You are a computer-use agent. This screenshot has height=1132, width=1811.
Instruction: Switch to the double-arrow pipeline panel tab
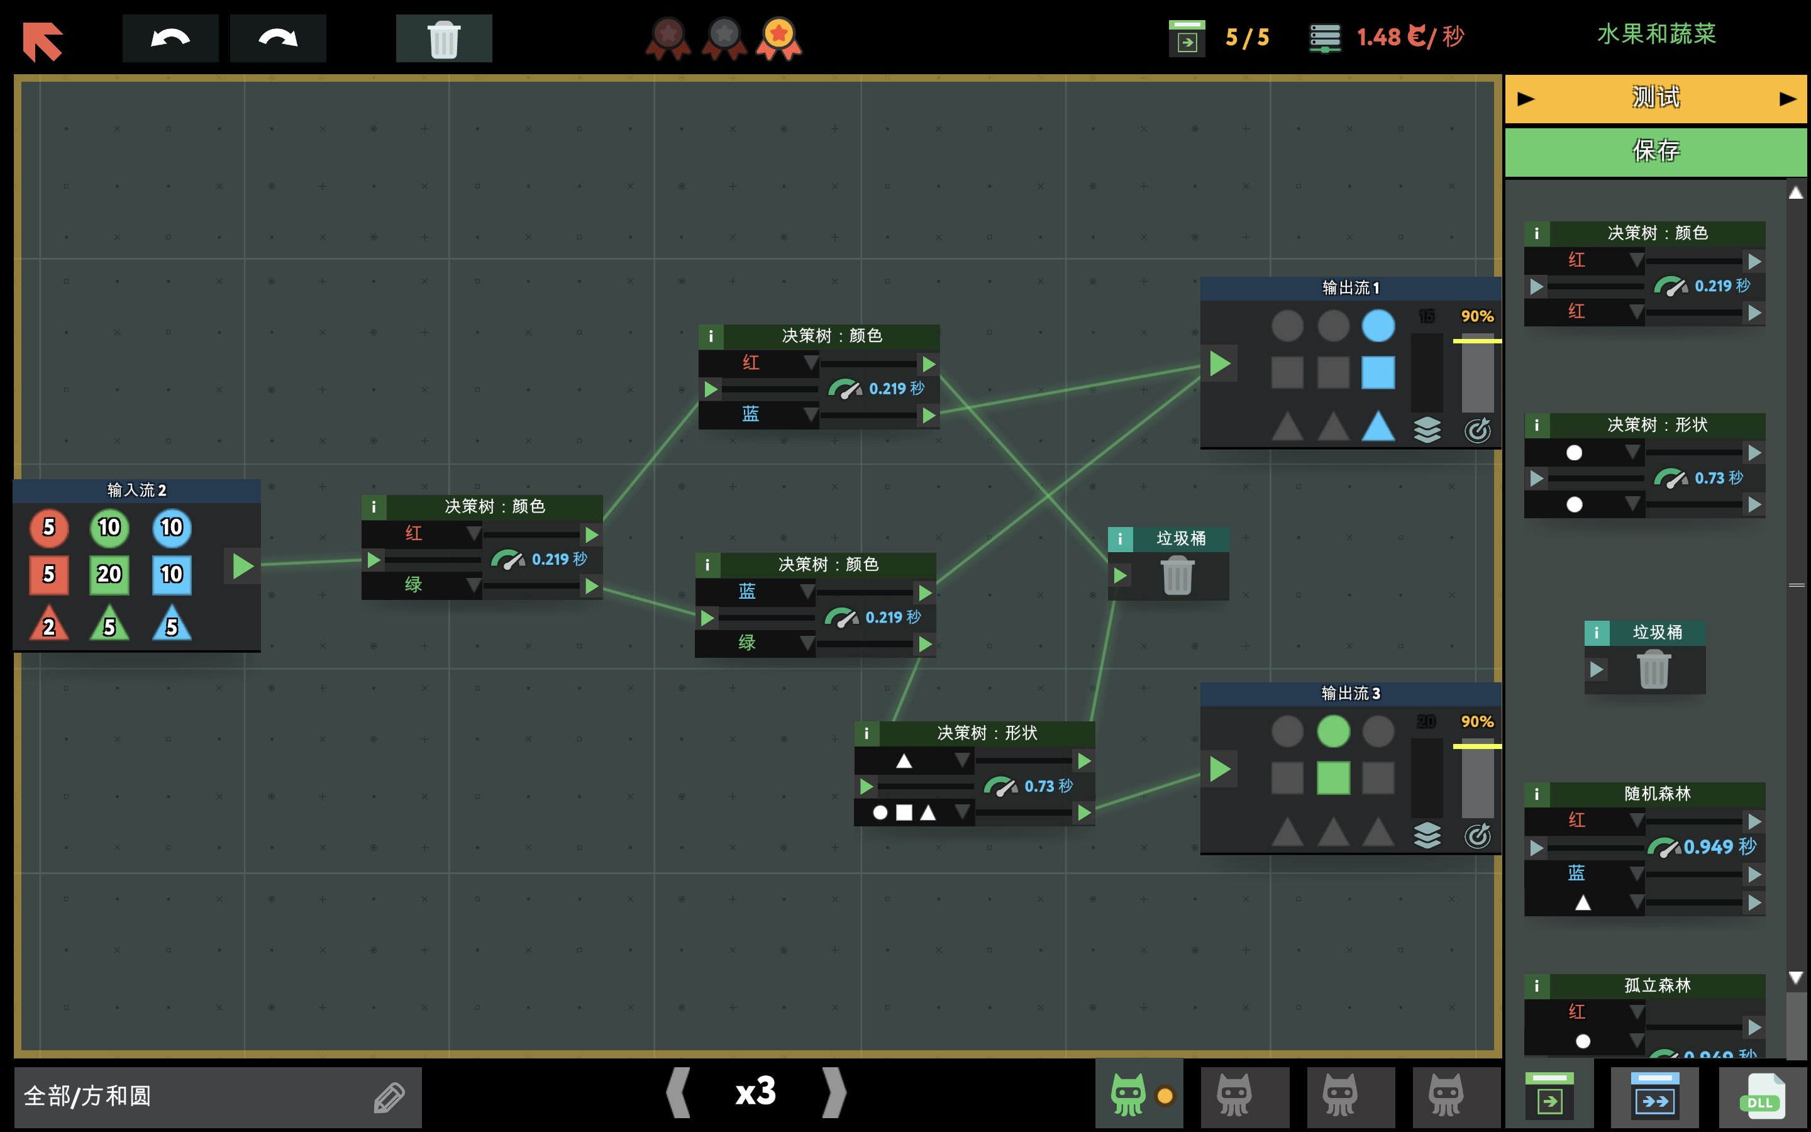pos(1654,1098)
